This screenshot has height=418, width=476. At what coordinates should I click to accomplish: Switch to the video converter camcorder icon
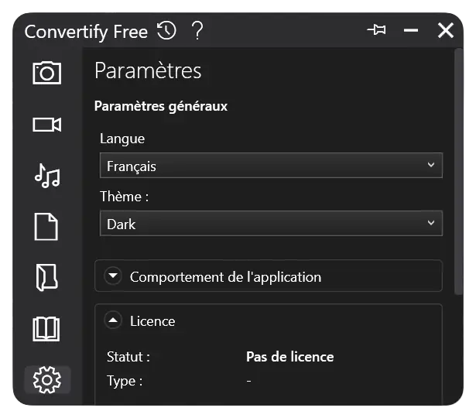tap(46, 125)
